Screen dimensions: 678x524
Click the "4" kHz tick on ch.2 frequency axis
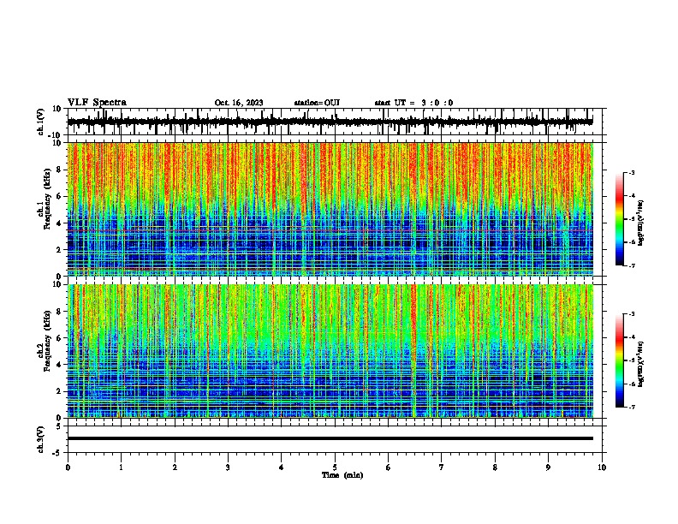[x=59, y=365]
